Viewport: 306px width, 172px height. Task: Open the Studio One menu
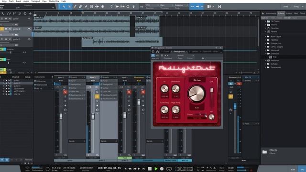point(54,1)
